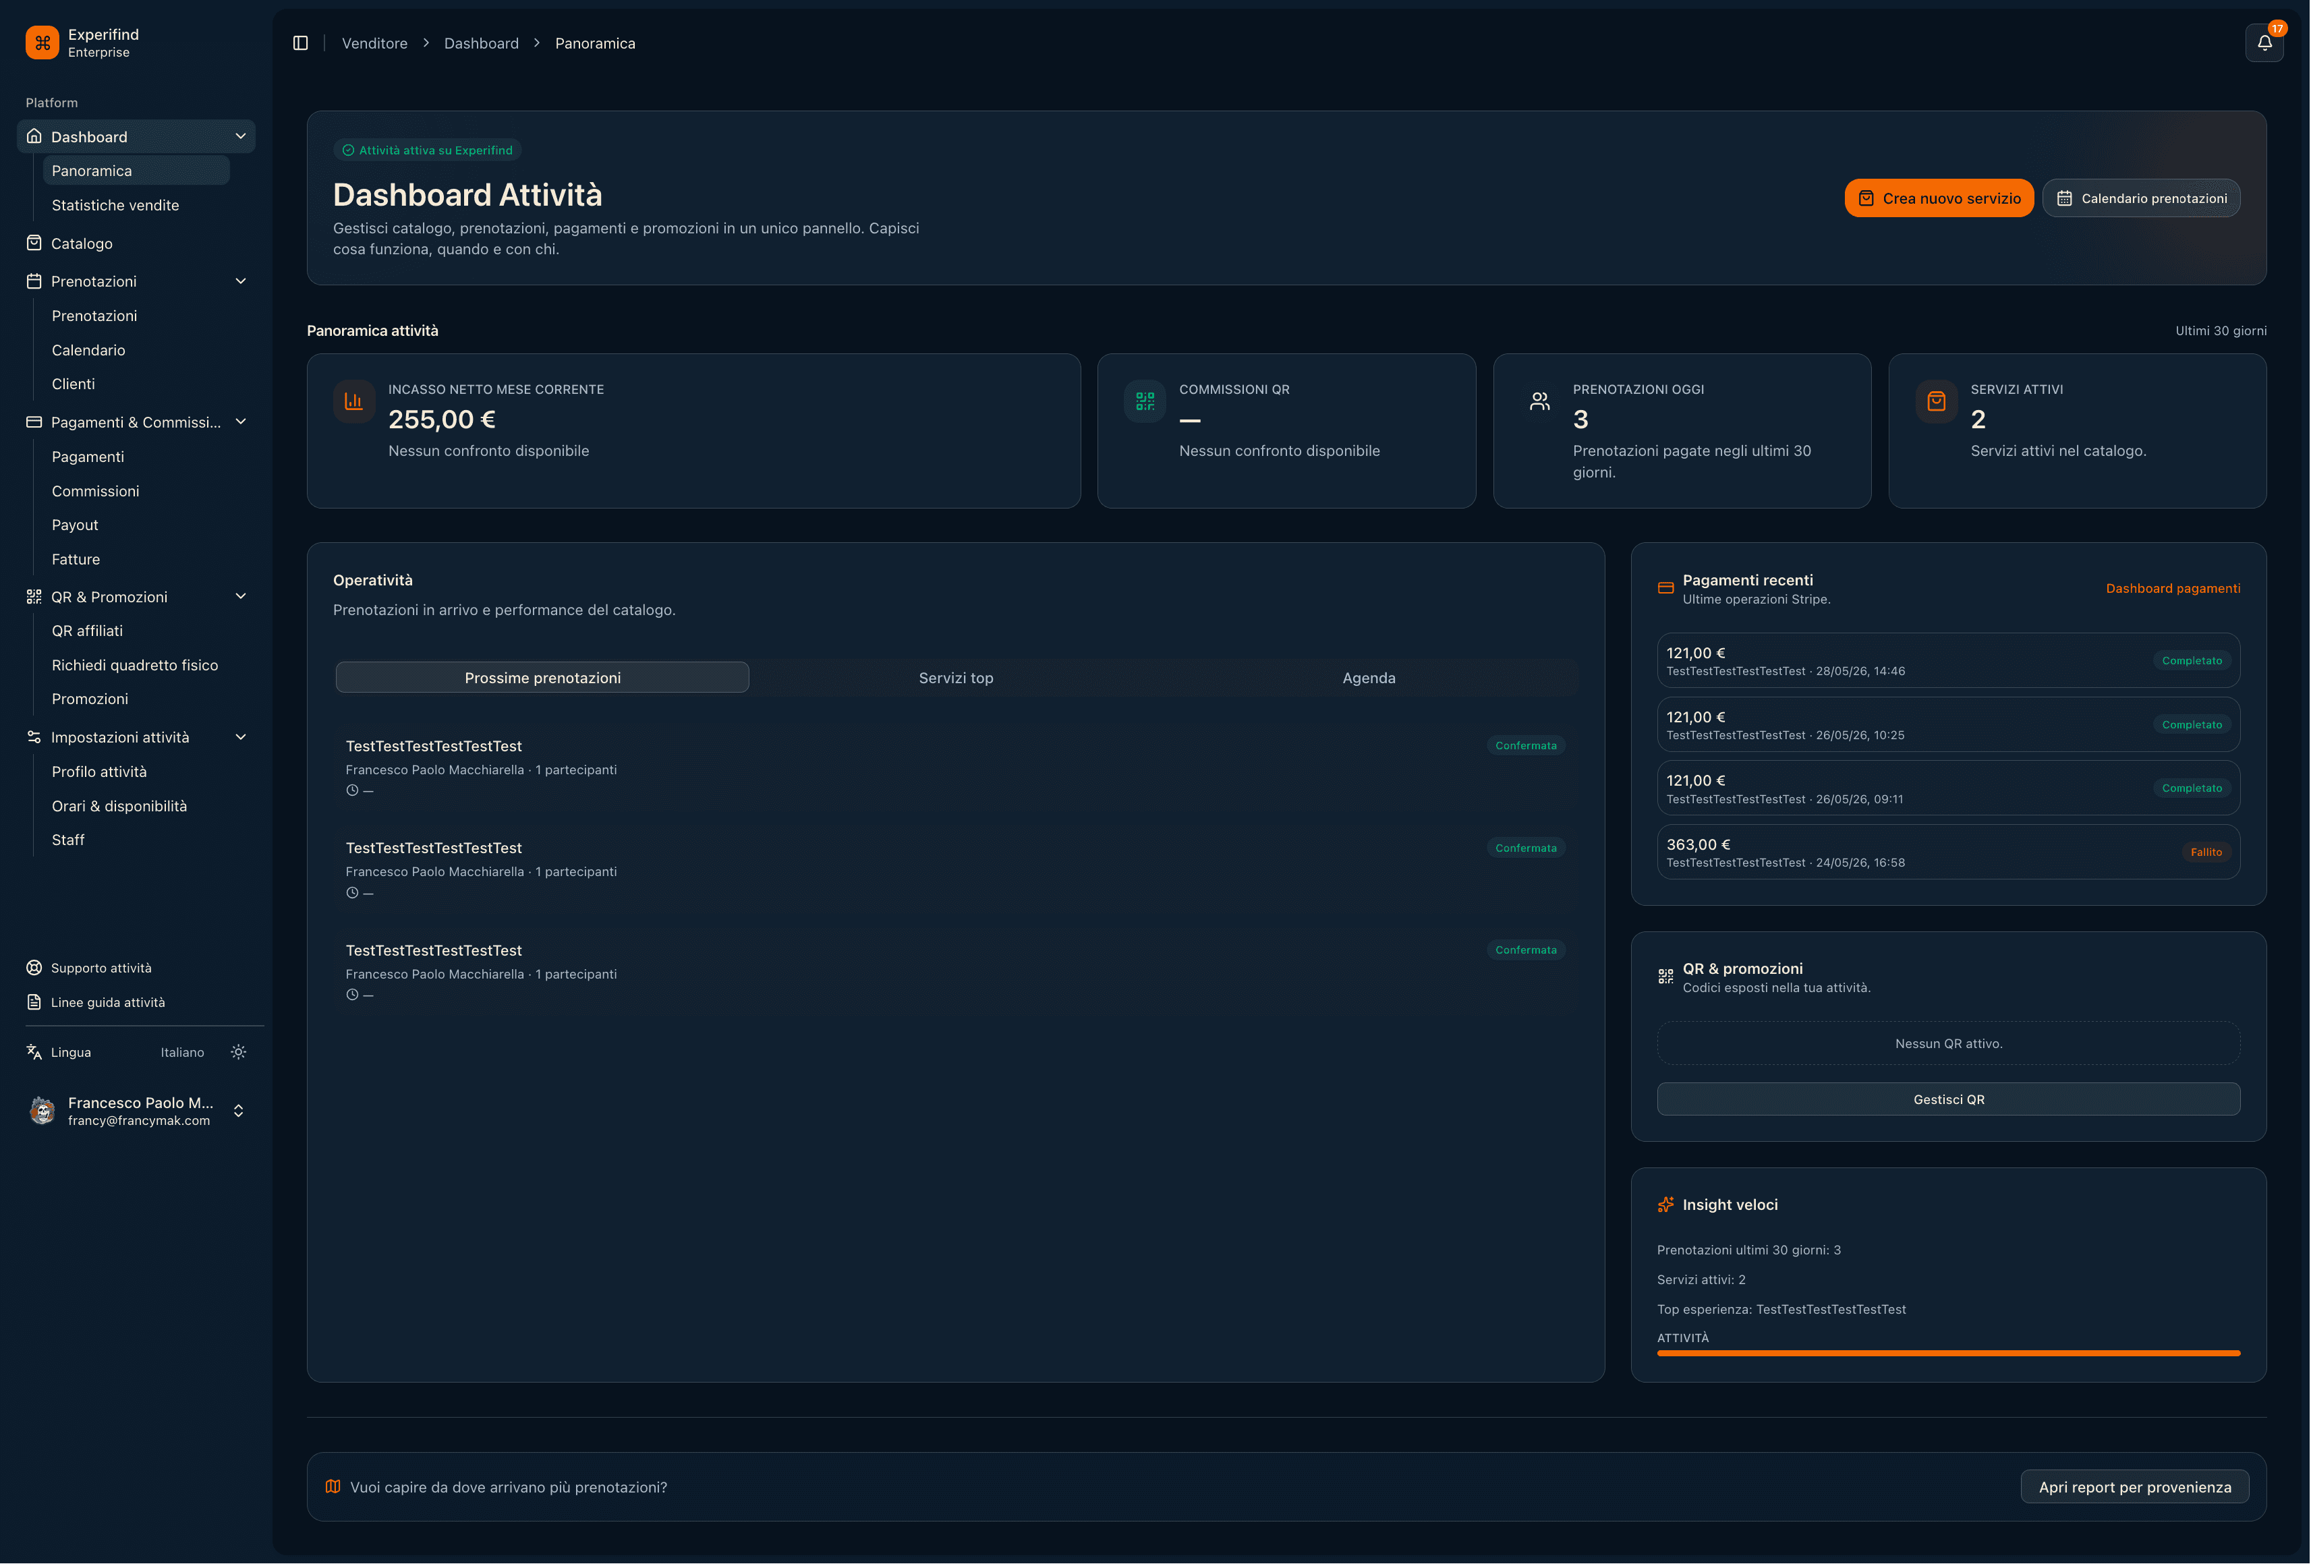
Task: Collapse the Impostazioni attività chevron
Action: [x=241, y=736]
